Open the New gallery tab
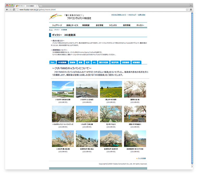Viewport: 198px width, 176px height. click(x=52, y=62)
